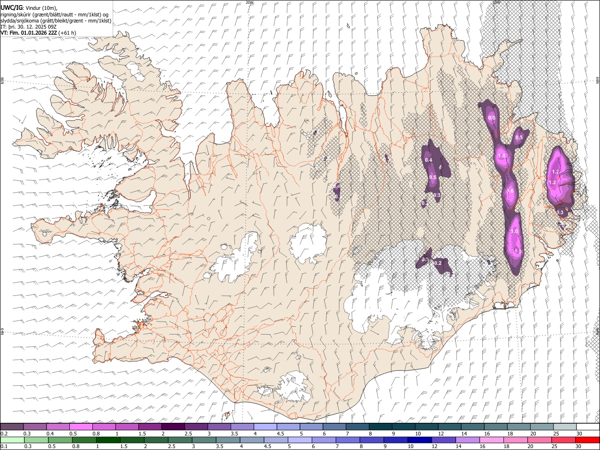Viewport: 600px width, 450px height.
Task: Click the '0.4' snowfall value on the map
Action: click(x=428, y=160)
